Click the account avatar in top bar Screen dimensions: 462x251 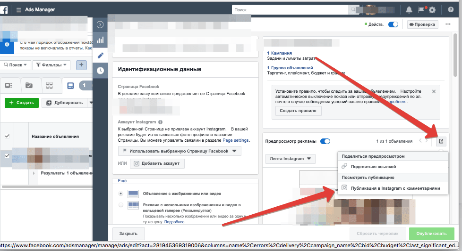tap(370, 10)
